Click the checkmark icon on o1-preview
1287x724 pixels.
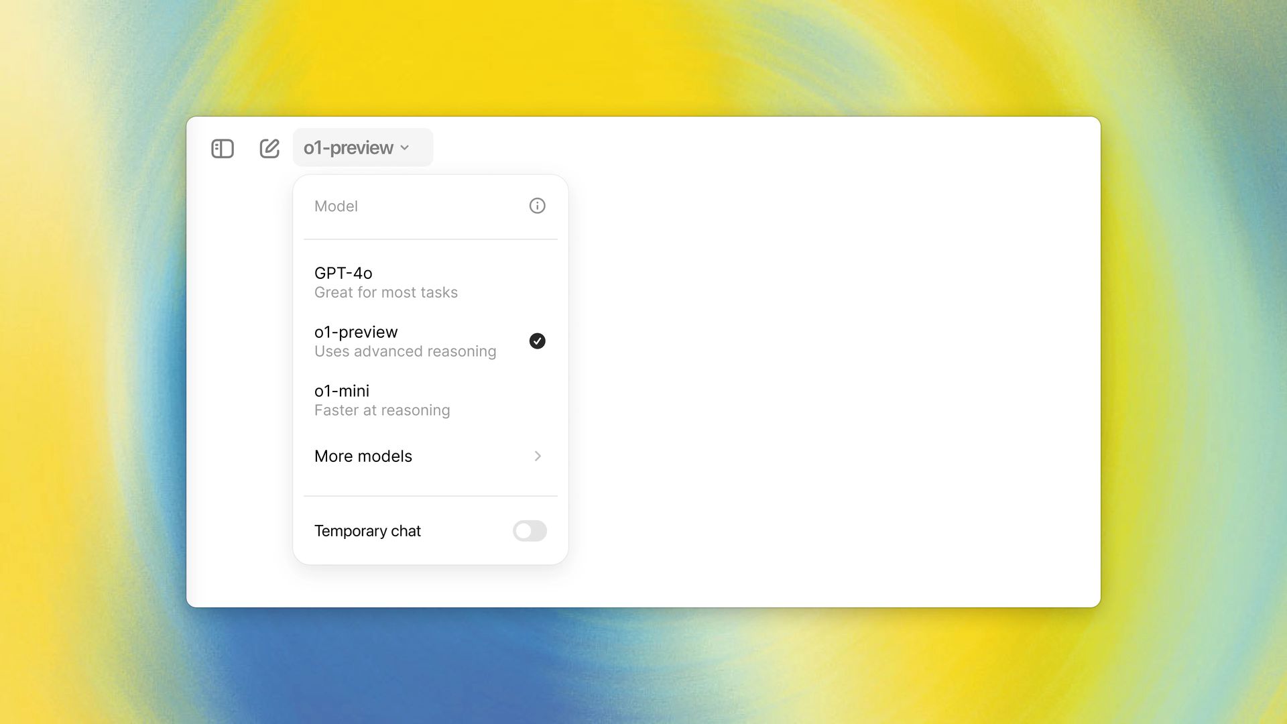(x=536, y=341)
